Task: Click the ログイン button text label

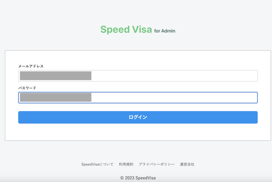Action: [x=138, y=118]
